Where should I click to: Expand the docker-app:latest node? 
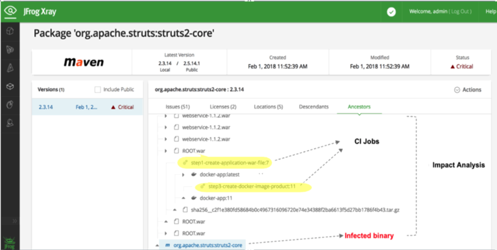tap(183, 174)
